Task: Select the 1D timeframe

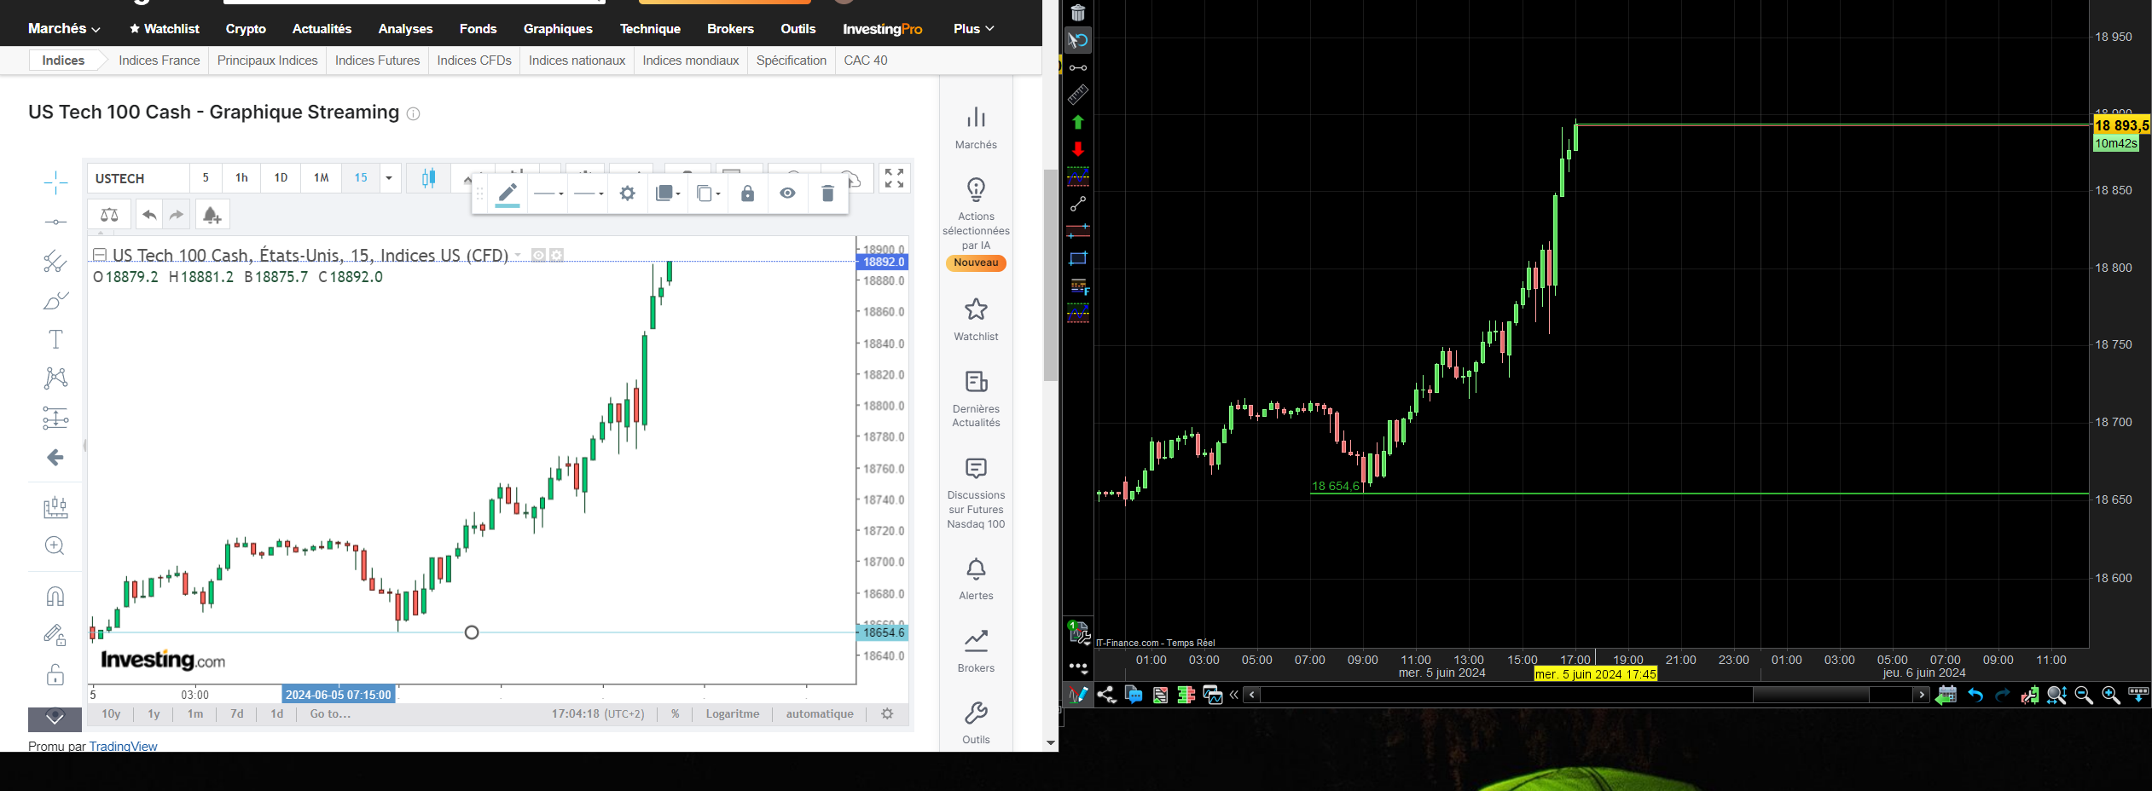Action: tap(281, 178)
